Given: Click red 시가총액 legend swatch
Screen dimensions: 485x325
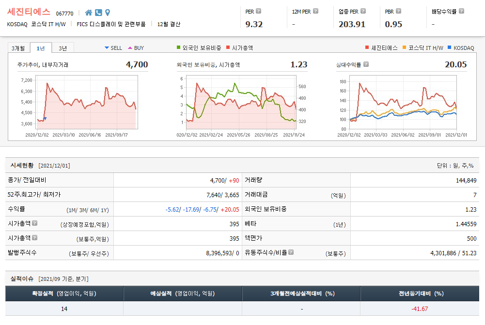Looking at the screenshot, I should (x=228, y=47).
